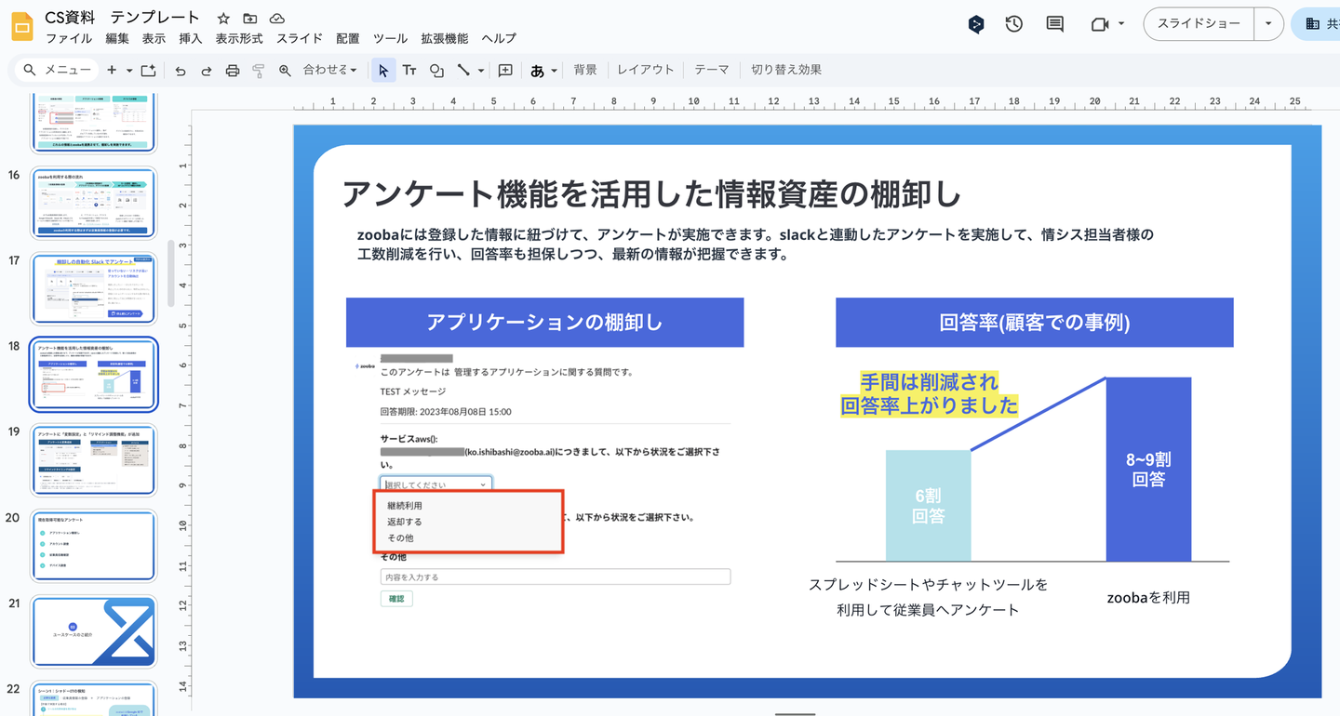Start the スライドショー presentation
Image resolution: width=1340 pixels, height=716 pixels.
pos(1199,24)
